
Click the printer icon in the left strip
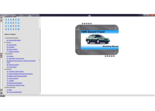(x=1, y=93)
